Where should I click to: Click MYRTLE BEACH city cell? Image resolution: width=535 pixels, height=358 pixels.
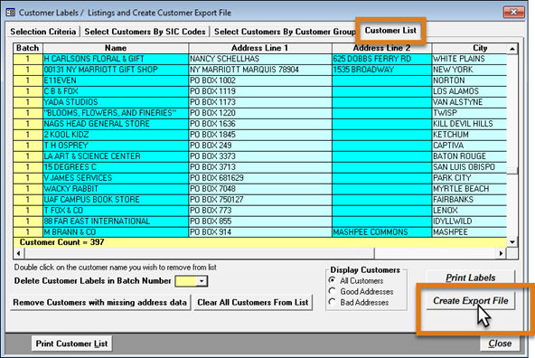click(x=470, y=189)
